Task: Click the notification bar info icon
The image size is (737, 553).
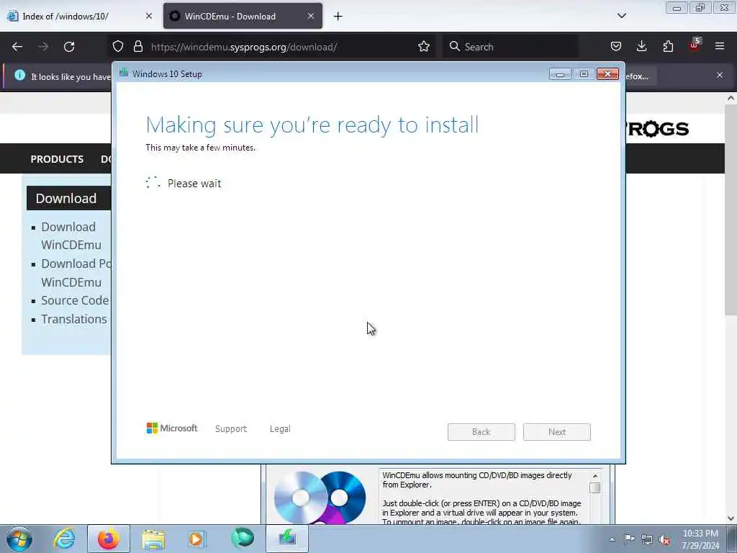Action: (19, 75)
